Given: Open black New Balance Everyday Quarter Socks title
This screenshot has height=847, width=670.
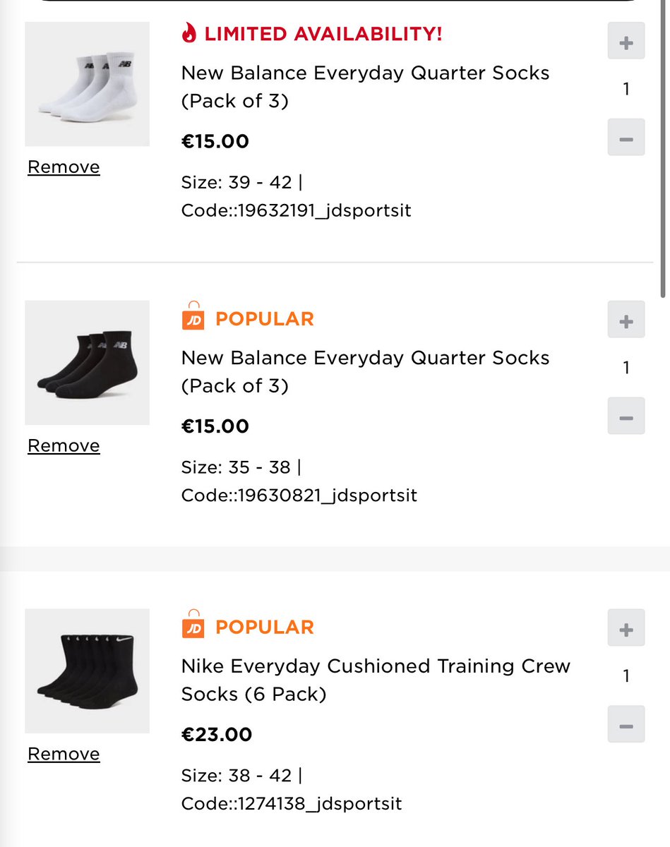Looking at the screenshot, I should pyautogui.click(x=365, y=372).
